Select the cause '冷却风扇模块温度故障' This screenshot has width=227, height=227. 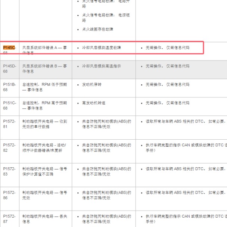click(101, 48)
